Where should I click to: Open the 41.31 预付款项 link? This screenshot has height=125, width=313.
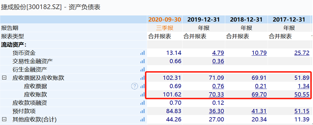[259, 111]
